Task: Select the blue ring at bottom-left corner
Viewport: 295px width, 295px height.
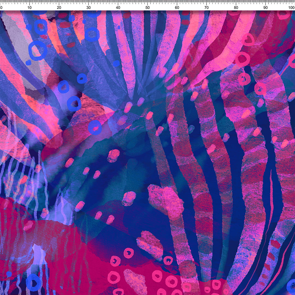Action: [34, 282]
